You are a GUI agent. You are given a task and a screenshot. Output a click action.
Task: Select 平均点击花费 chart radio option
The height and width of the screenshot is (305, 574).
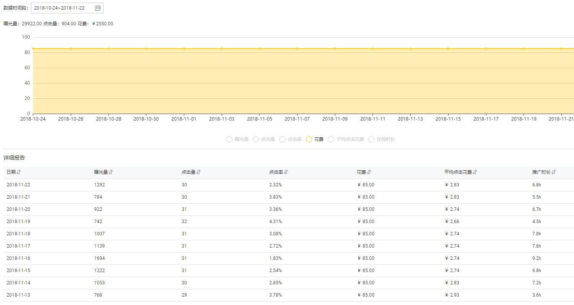click(x=331, y=139)
